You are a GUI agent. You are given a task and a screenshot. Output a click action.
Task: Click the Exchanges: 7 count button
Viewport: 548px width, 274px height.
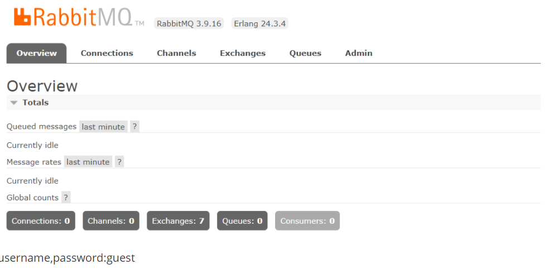point(178,221)
